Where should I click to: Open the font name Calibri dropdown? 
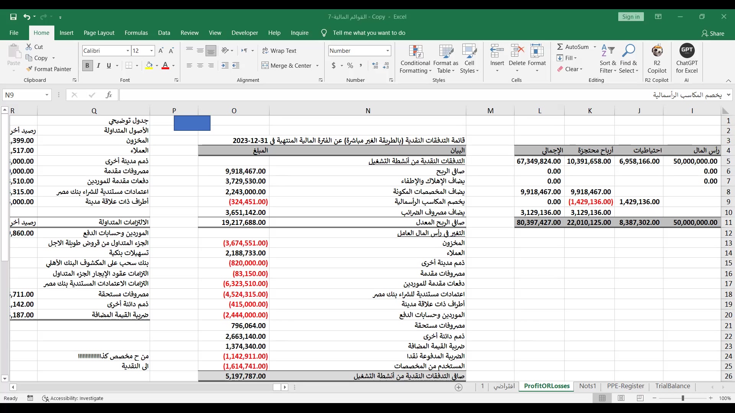pyautogui.click(x=128, y=51)
